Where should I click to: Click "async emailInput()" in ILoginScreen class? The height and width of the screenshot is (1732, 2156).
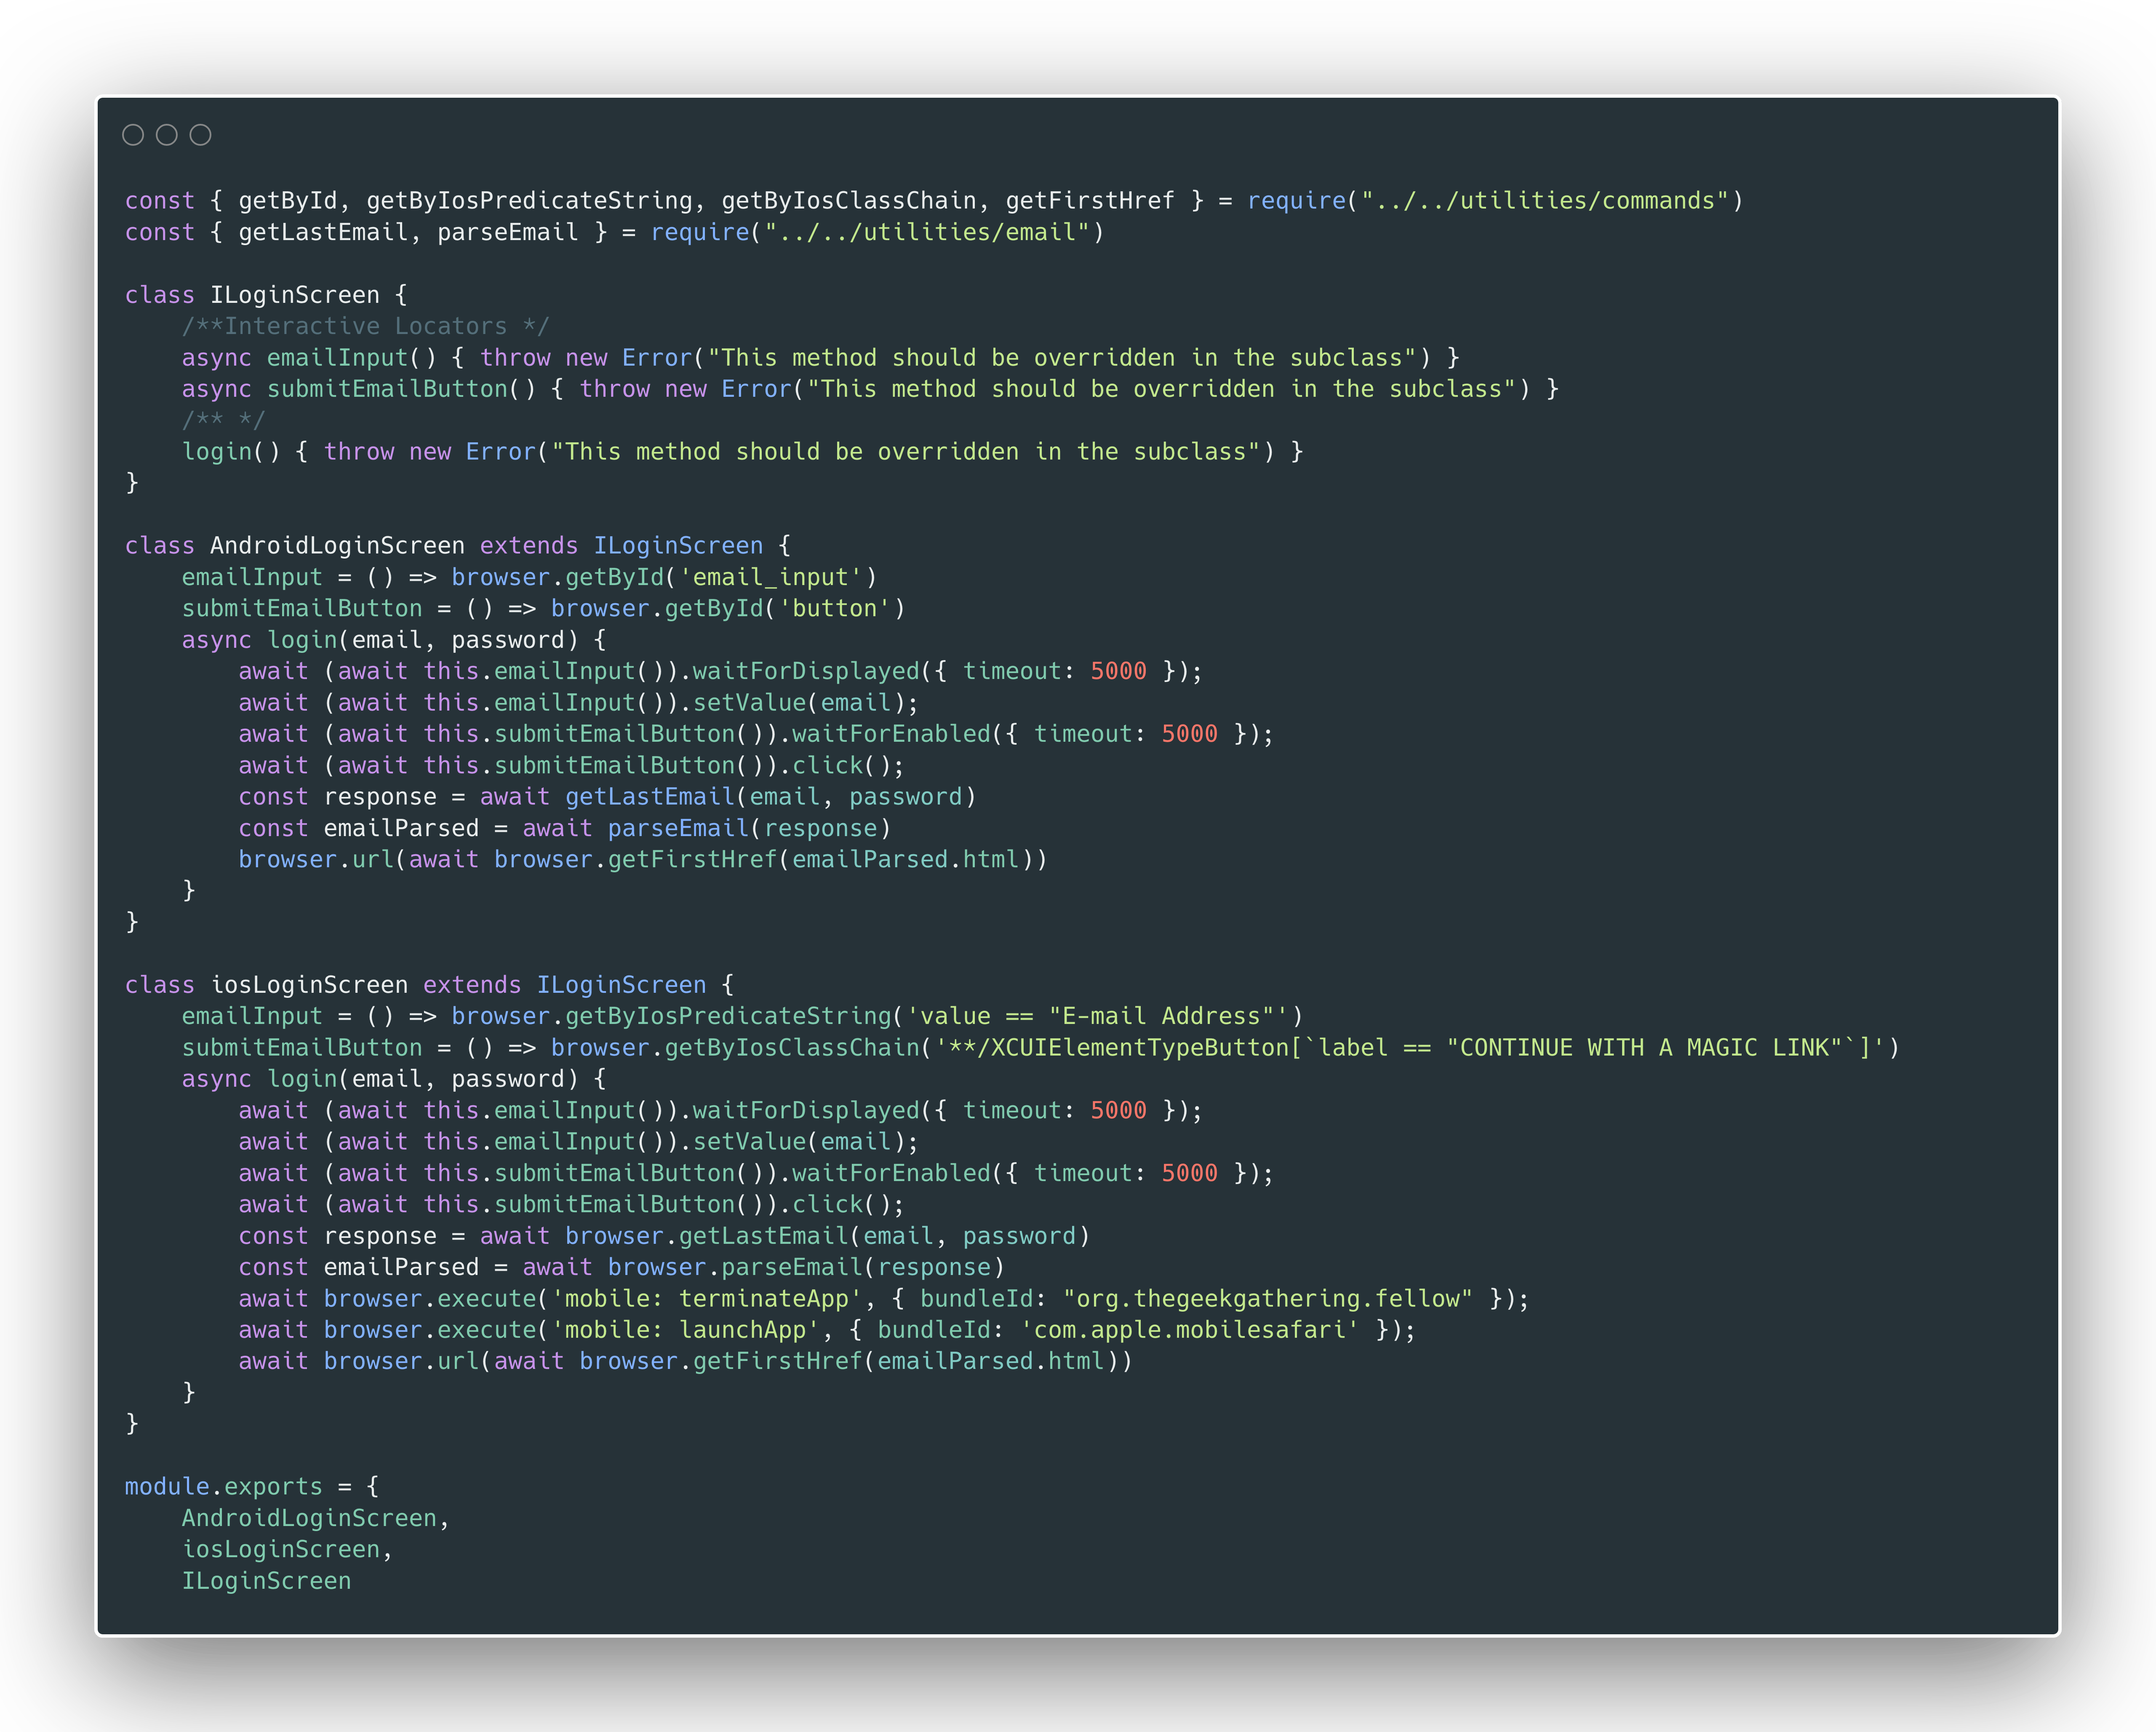pos(309,358)
